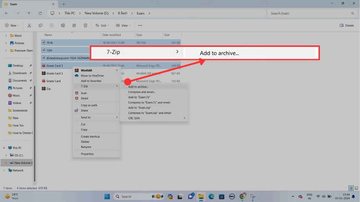Screen dimensions: 360x202
Task: Open the Send to submenu
Action: 96,117
